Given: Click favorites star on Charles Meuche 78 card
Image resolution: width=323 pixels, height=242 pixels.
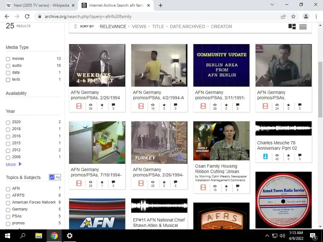Looking at the screenshot, I should (x=288, y=155).
